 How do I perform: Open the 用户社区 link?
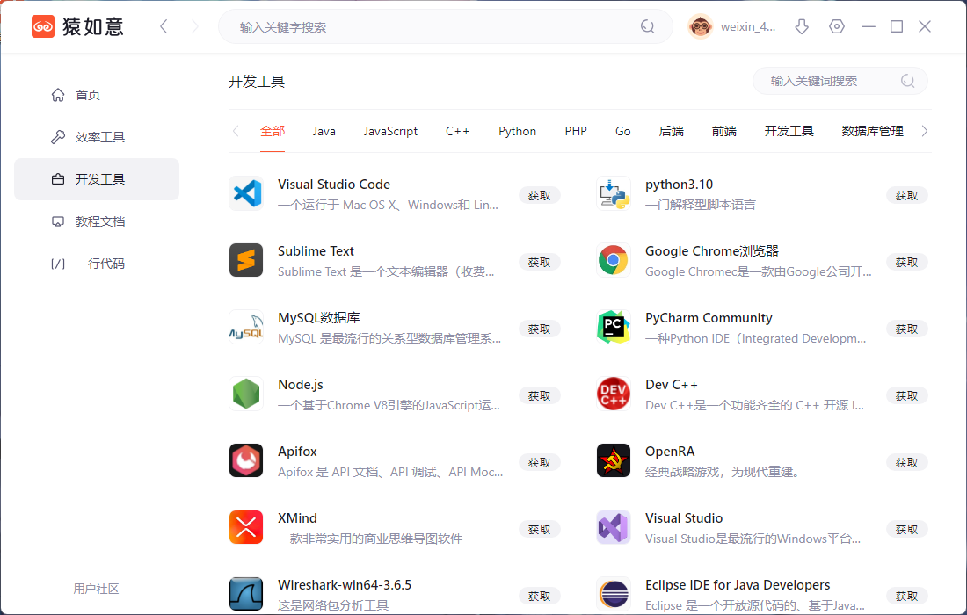point(96,589)
